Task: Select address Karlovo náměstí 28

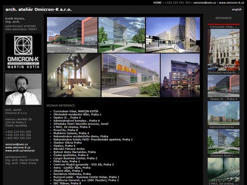Action: (18, 119)
